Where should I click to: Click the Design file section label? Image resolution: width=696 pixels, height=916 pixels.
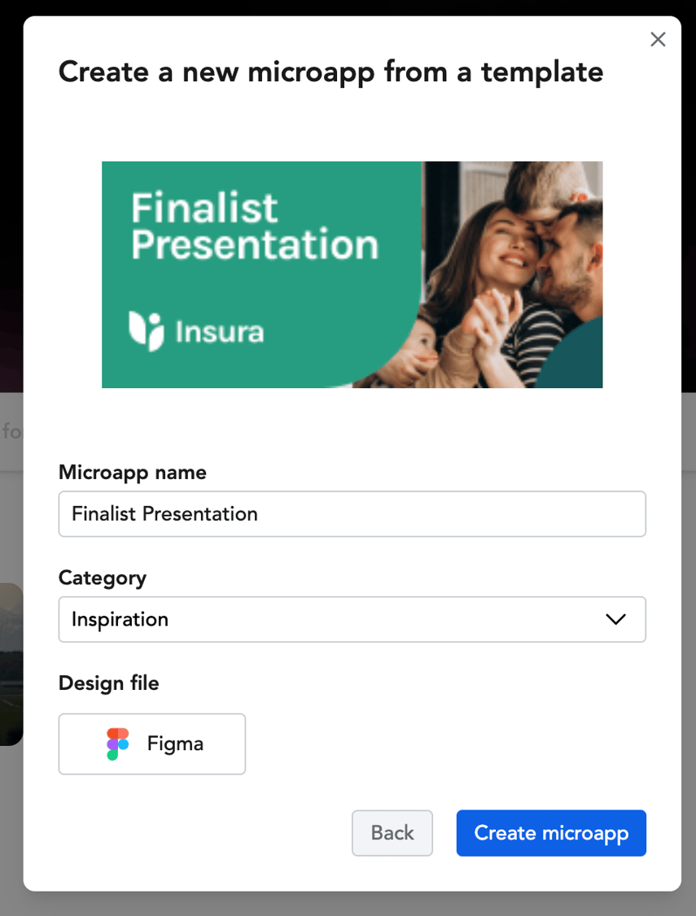pos(108,683)
